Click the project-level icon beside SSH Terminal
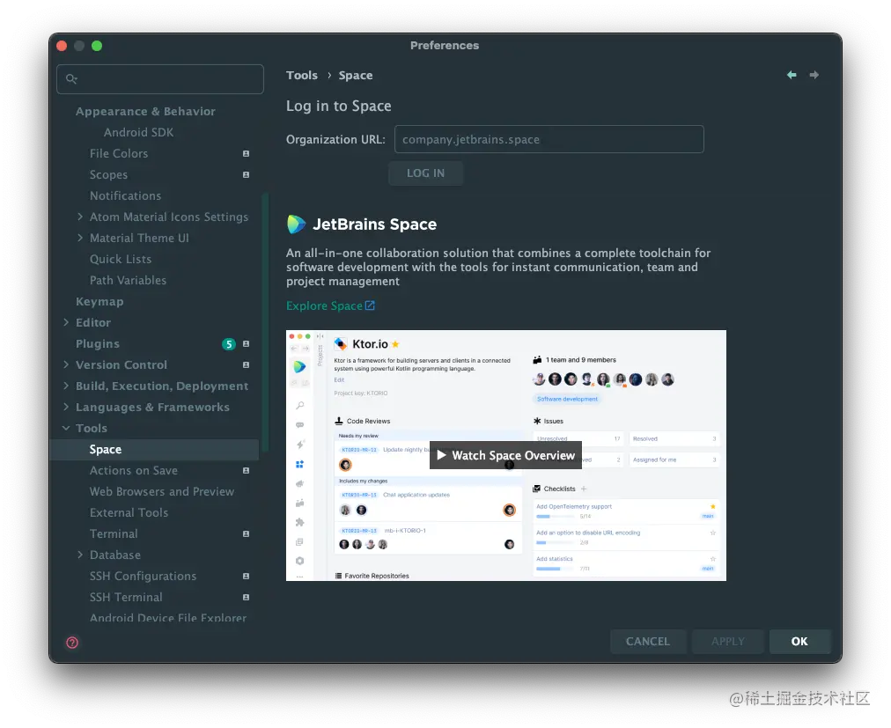The height and width of the screenshot is (728, 891). [246, 598]
